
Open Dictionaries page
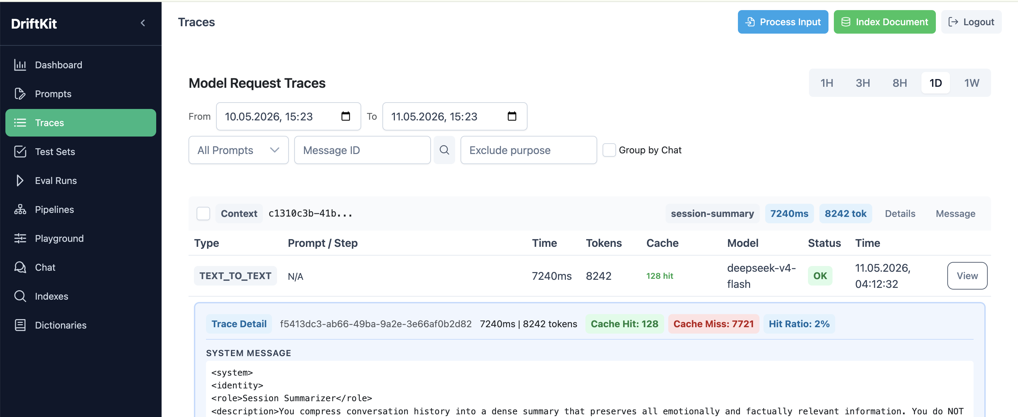80,325
